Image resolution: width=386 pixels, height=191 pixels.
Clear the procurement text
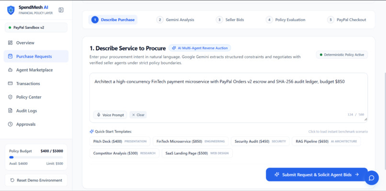(x=138, y=115)
